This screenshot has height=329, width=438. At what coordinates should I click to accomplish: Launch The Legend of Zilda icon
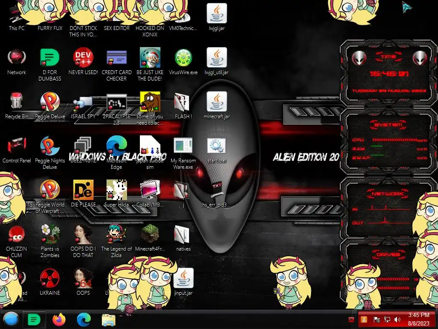point(116,234)
